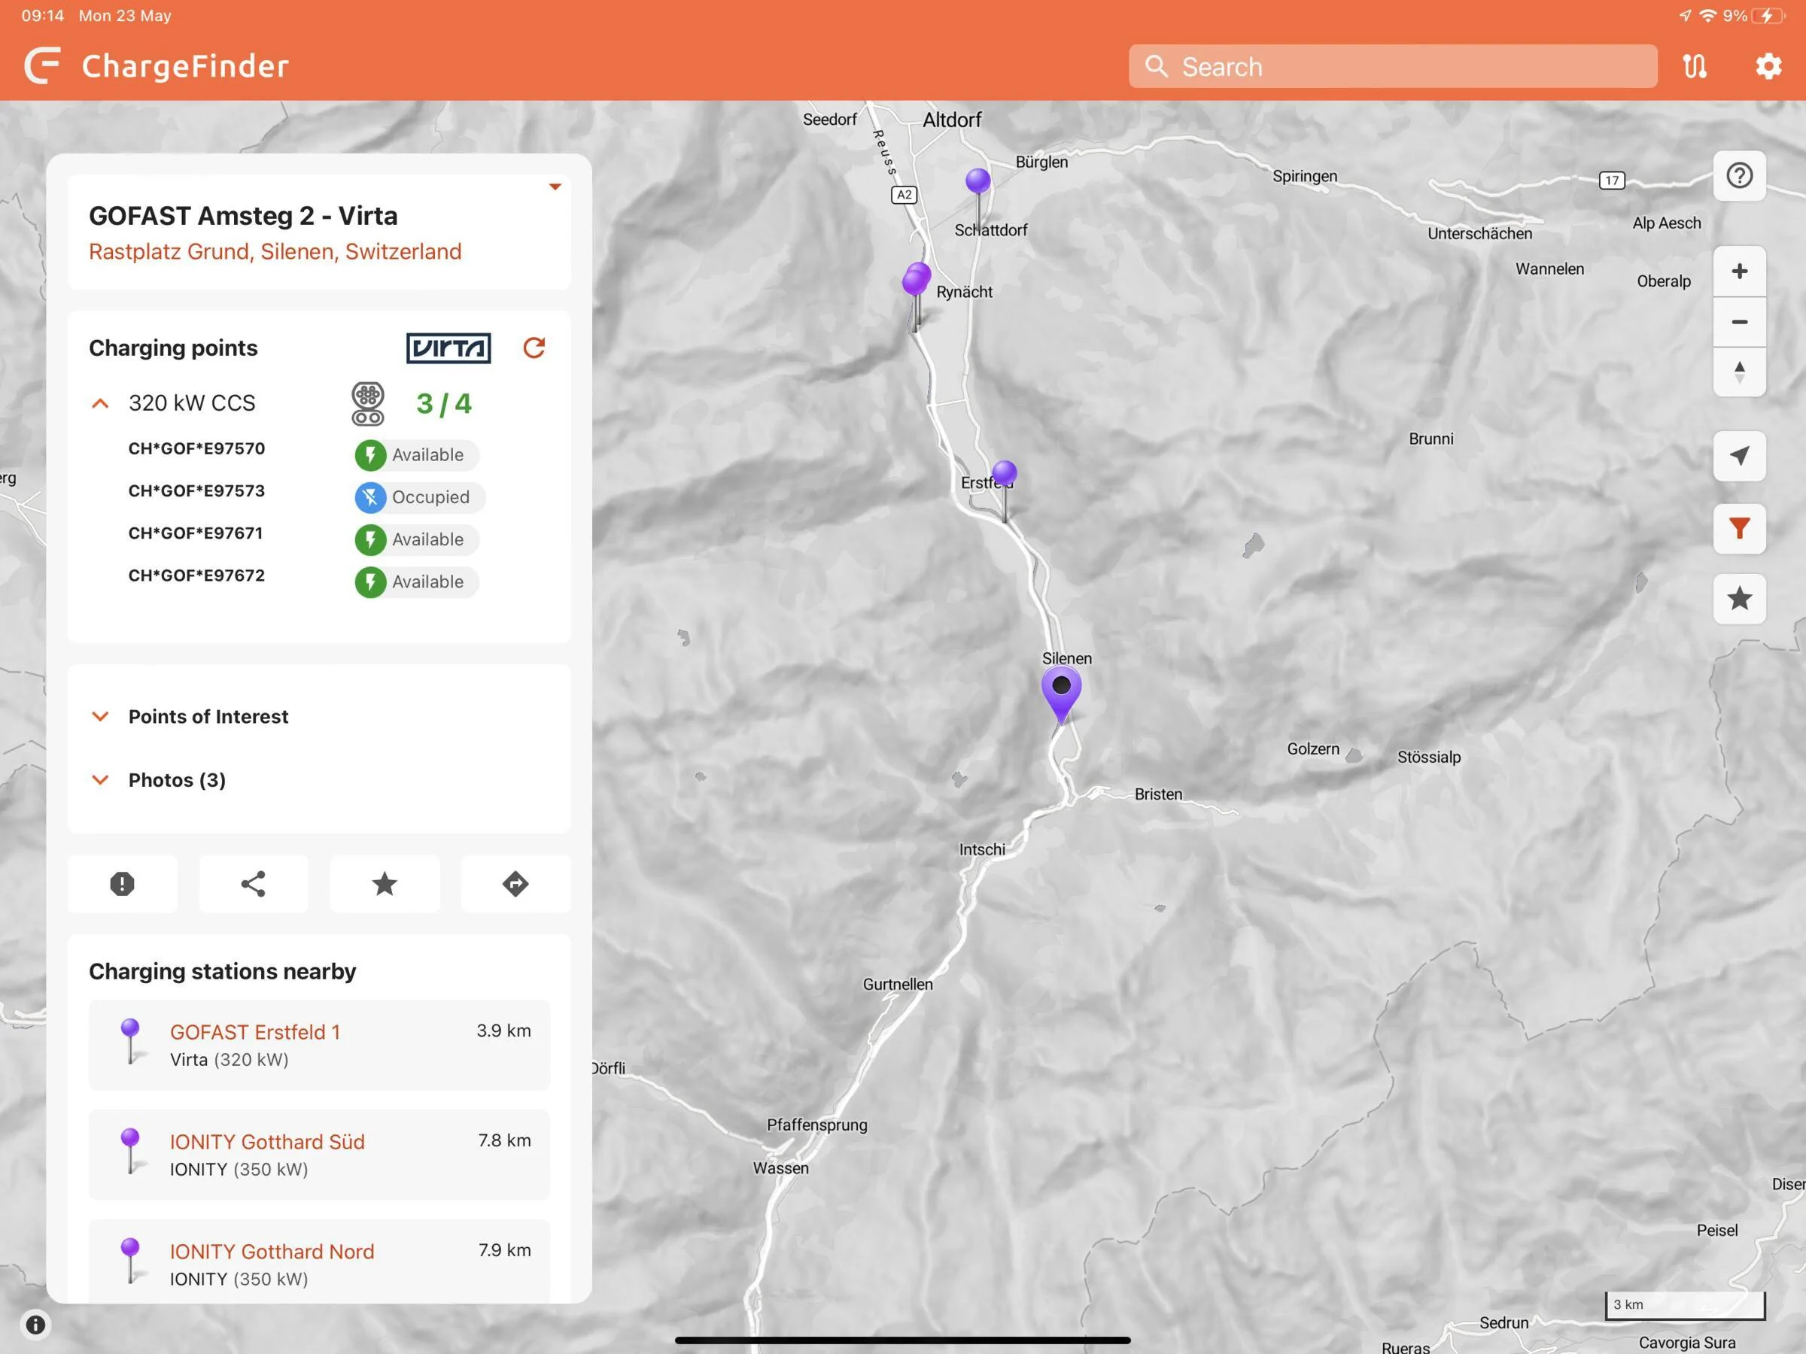Zoom out on the map
Image resolution: width=1806 pixels, height=1354 pixels.
[x=1739, y=321]
